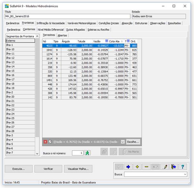Switch to the Parâmetros main tab

(x=13, y=23)
